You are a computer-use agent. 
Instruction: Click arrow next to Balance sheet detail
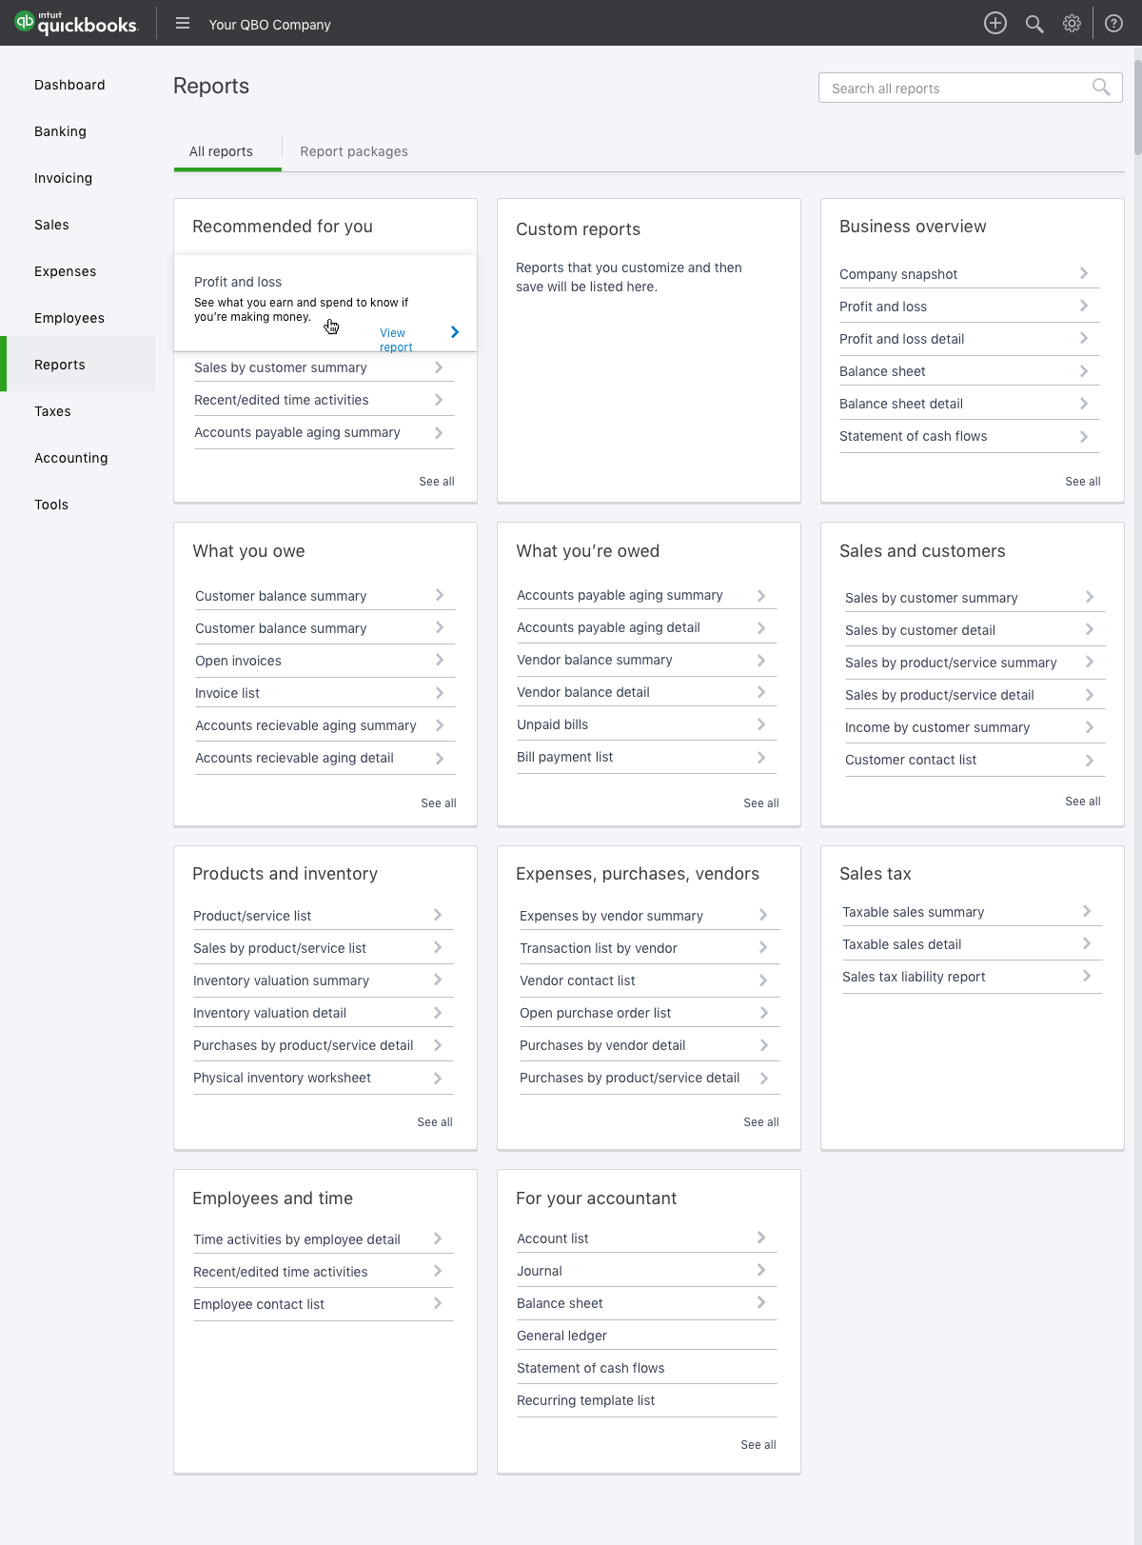coord(1084,404)
